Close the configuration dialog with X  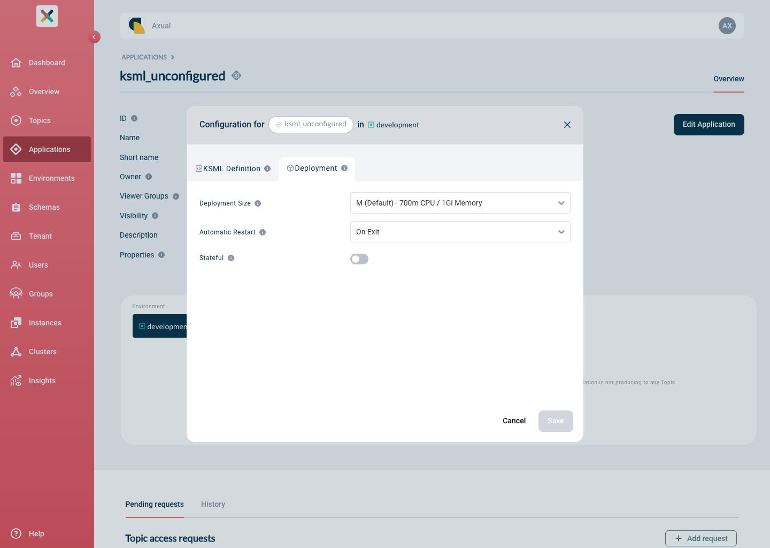click(x=567, y=125)
